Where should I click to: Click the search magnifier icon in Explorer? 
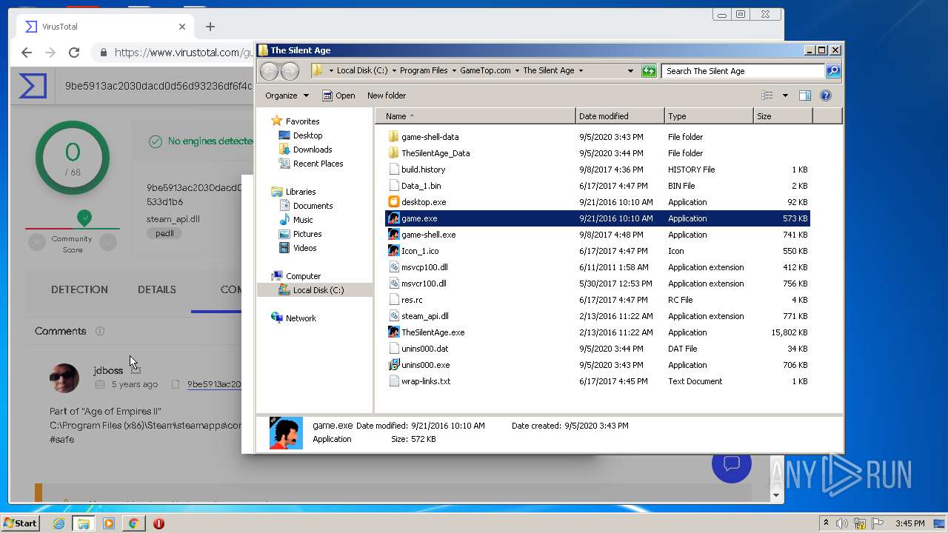coord(833,71)
